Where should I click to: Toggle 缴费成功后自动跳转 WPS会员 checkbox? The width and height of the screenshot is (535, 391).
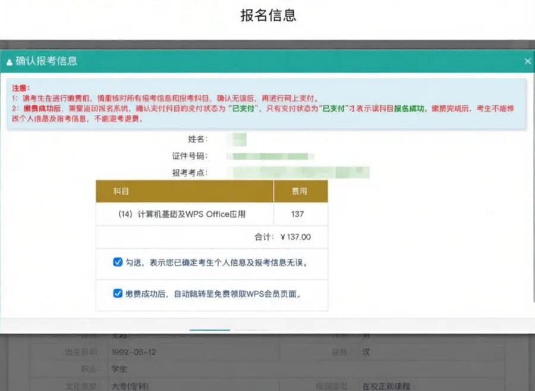pyautogui.click(x=118, y=293)
